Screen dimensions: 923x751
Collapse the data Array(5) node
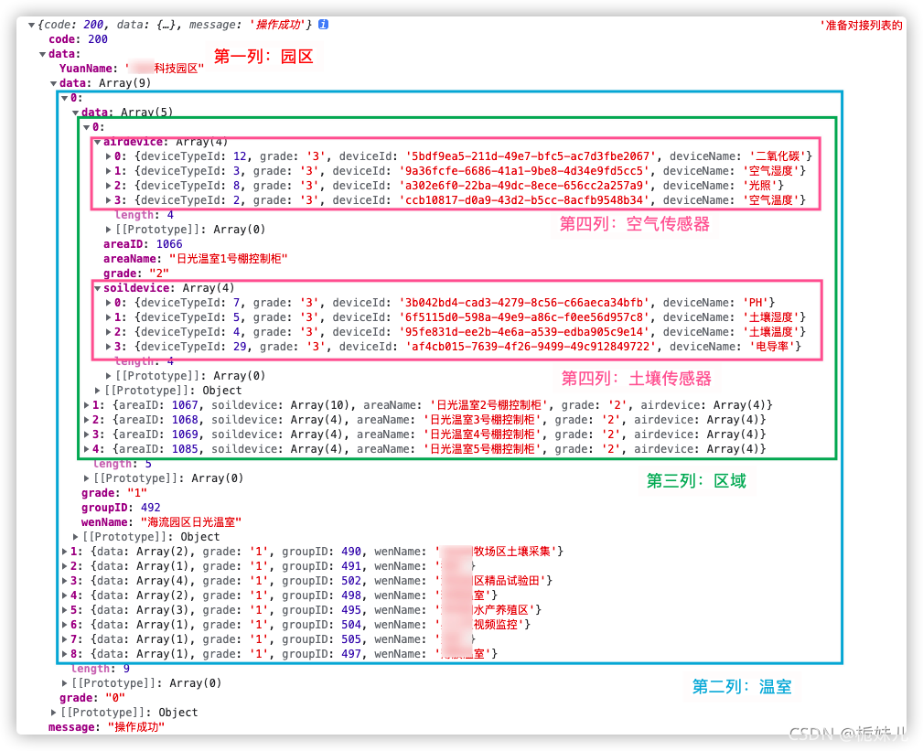[x=76, y=113]
